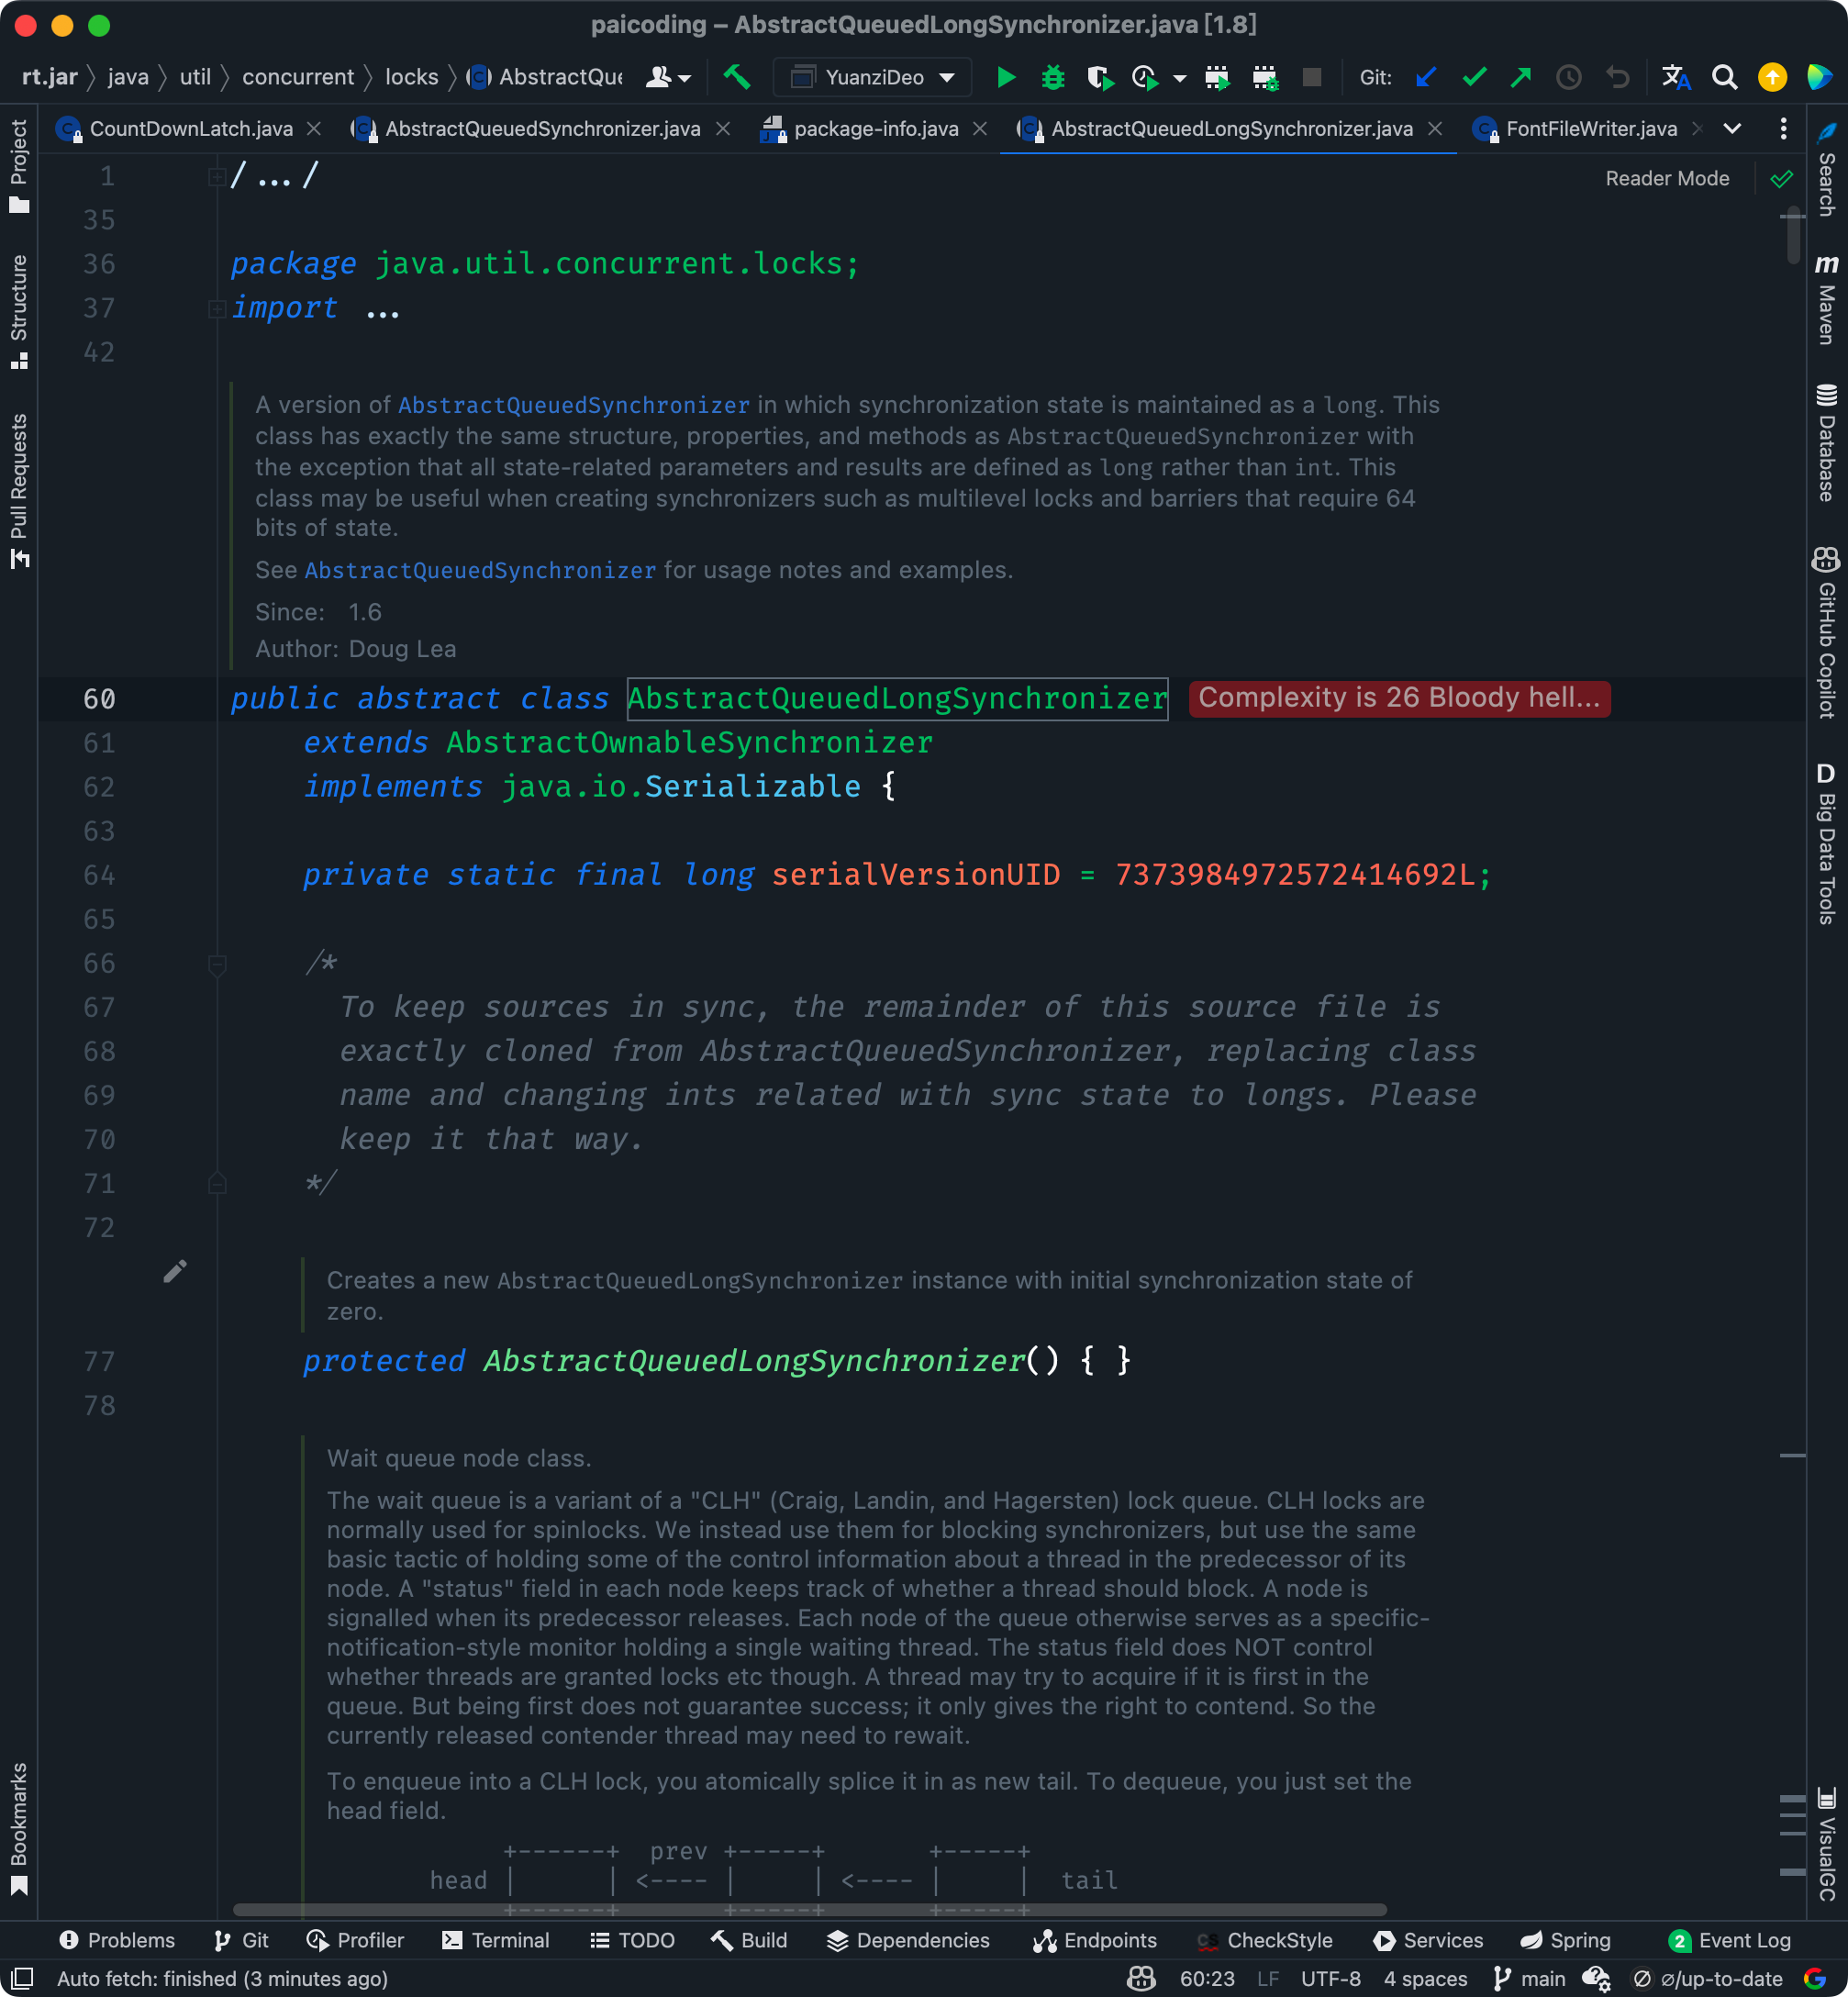Image resolution: width=1848 pixels, height=1997 pixels.
Task: Switch to CountDownLatch.java tab
Action: 190,129
